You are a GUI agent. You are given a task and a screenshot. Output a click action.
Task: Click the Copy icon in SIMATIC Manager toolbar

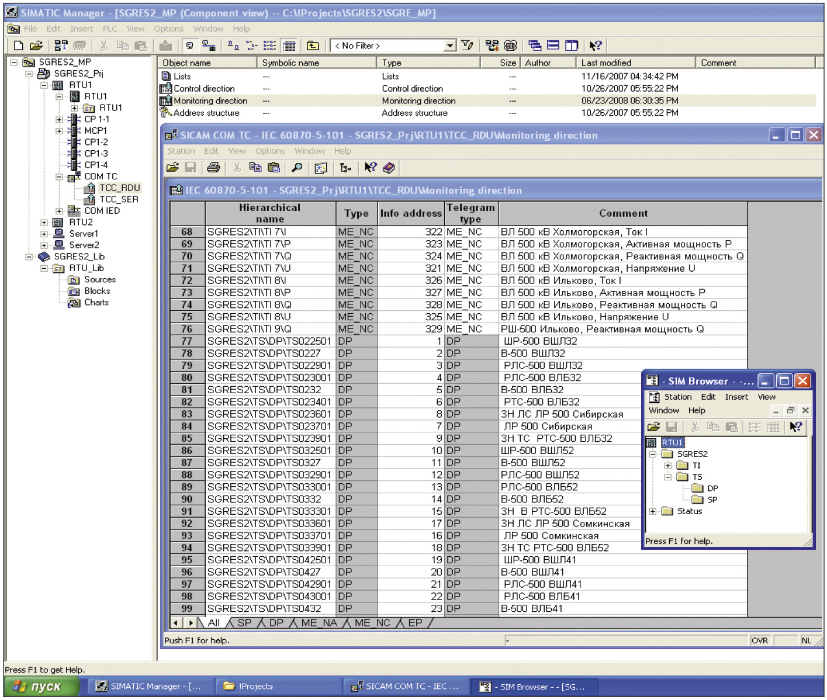coord(123,46)
